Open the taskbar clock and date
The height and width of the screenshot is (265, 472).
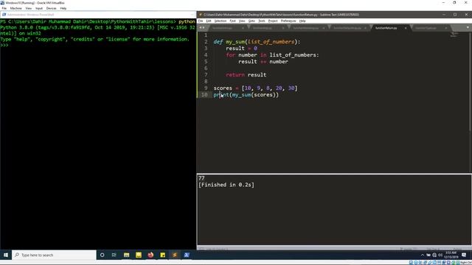[451, 255]
